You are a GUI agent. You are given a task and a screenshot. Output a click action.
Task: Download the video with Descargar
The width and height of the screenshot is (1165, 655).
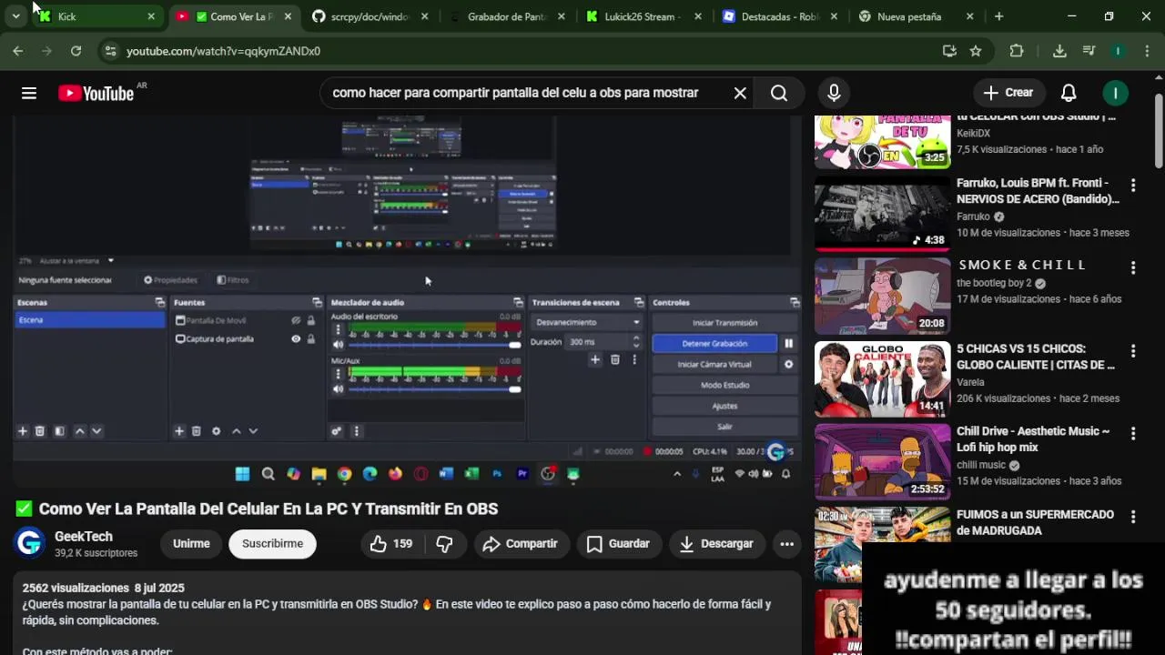point(717,544)
